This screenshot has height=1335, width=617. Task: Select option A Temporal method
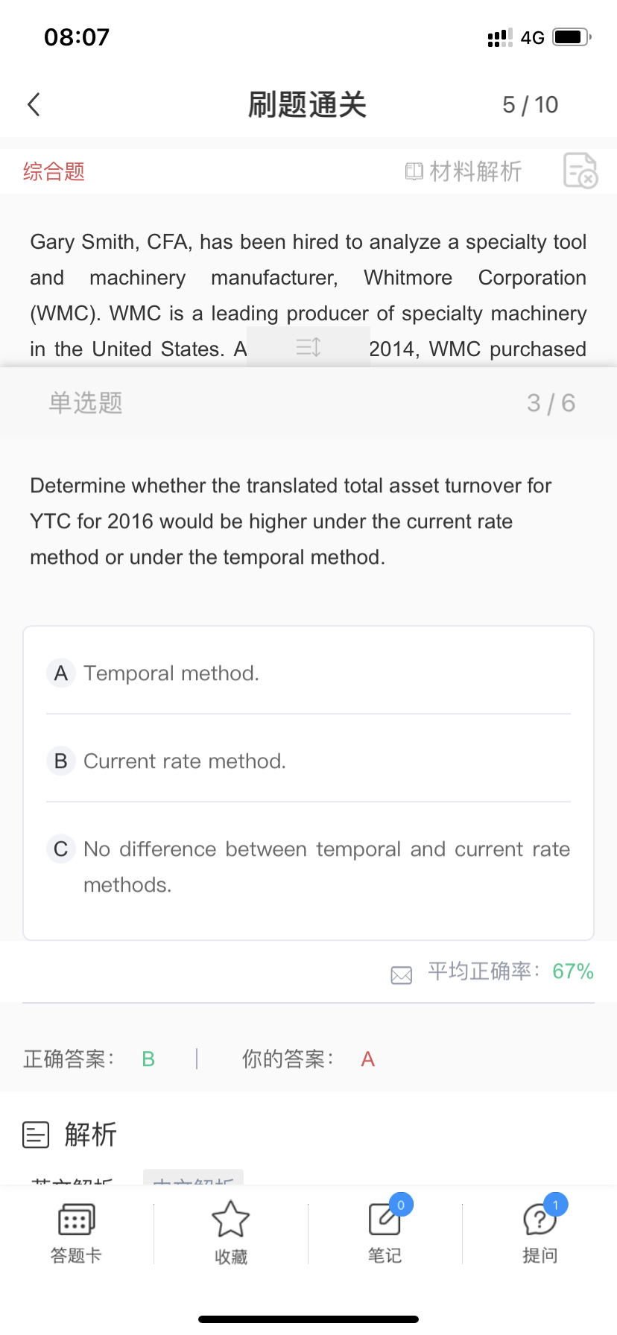point(171,673)
